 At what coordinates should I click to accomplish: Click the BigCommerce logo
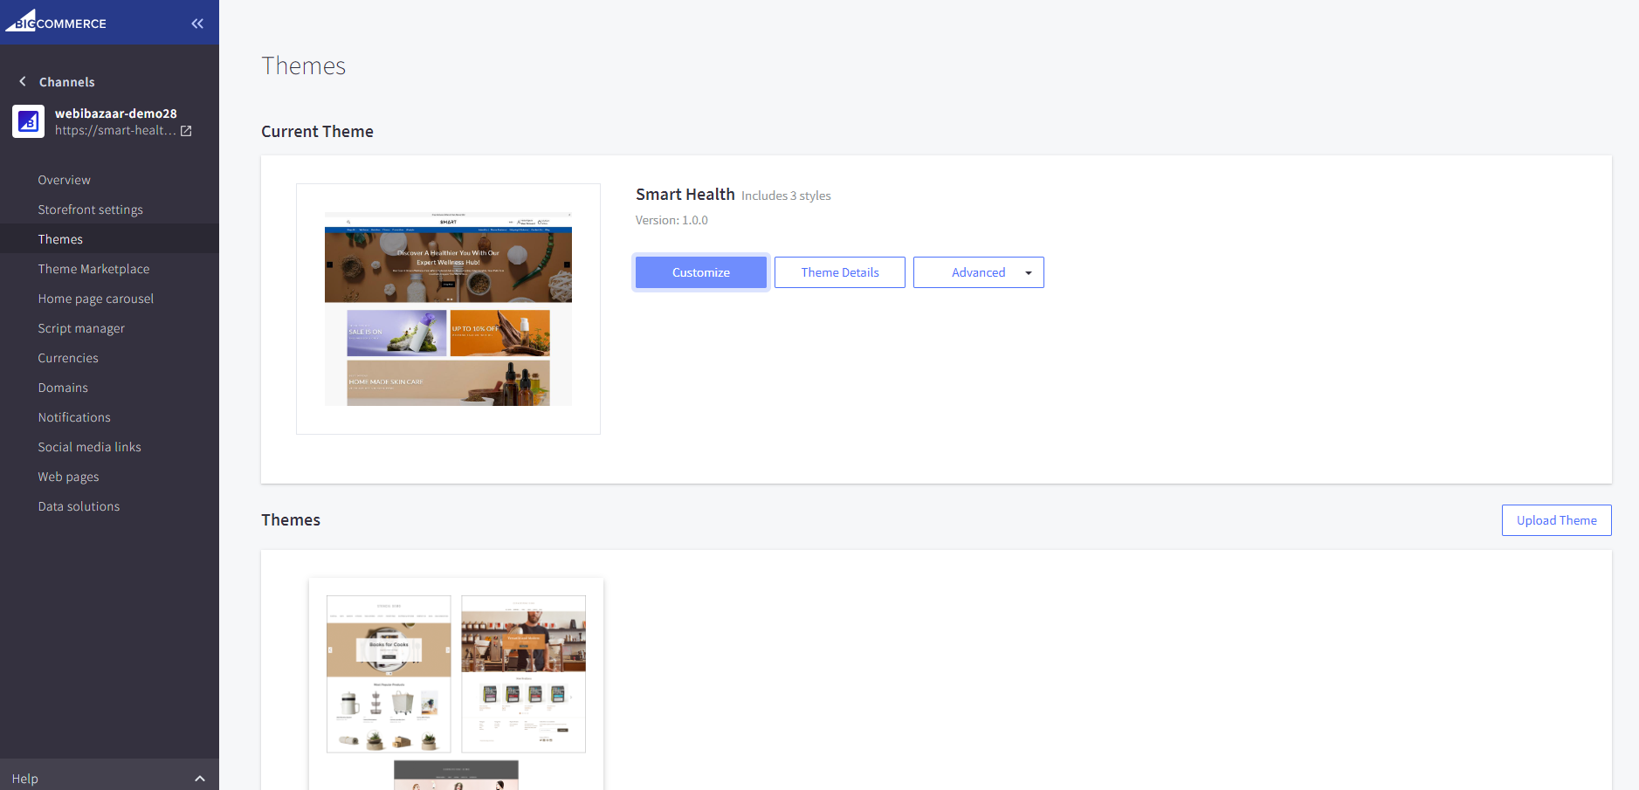(x=56, y=22)
